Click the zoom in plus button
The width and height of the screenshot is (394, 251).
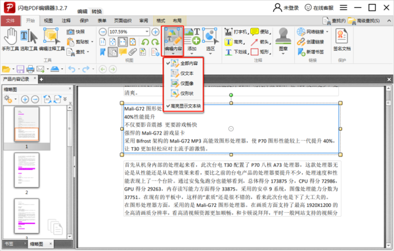pyautogui.click(x=155, y=32)
